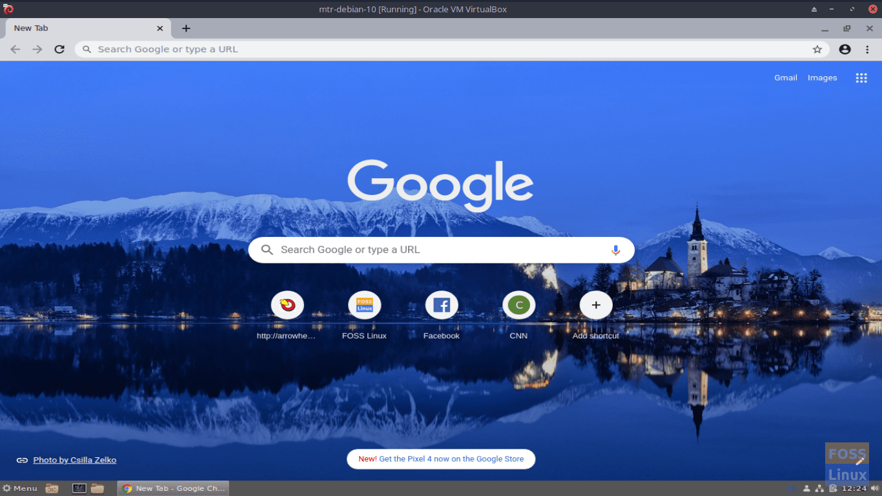Click the user applet in the tray
Image resolution: width=882 pixels, height=496 pixels.
(x=806, y=488)
